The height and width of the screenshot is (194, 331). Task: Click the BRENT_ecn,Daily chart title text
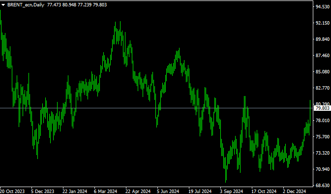(x=26, y=4)
